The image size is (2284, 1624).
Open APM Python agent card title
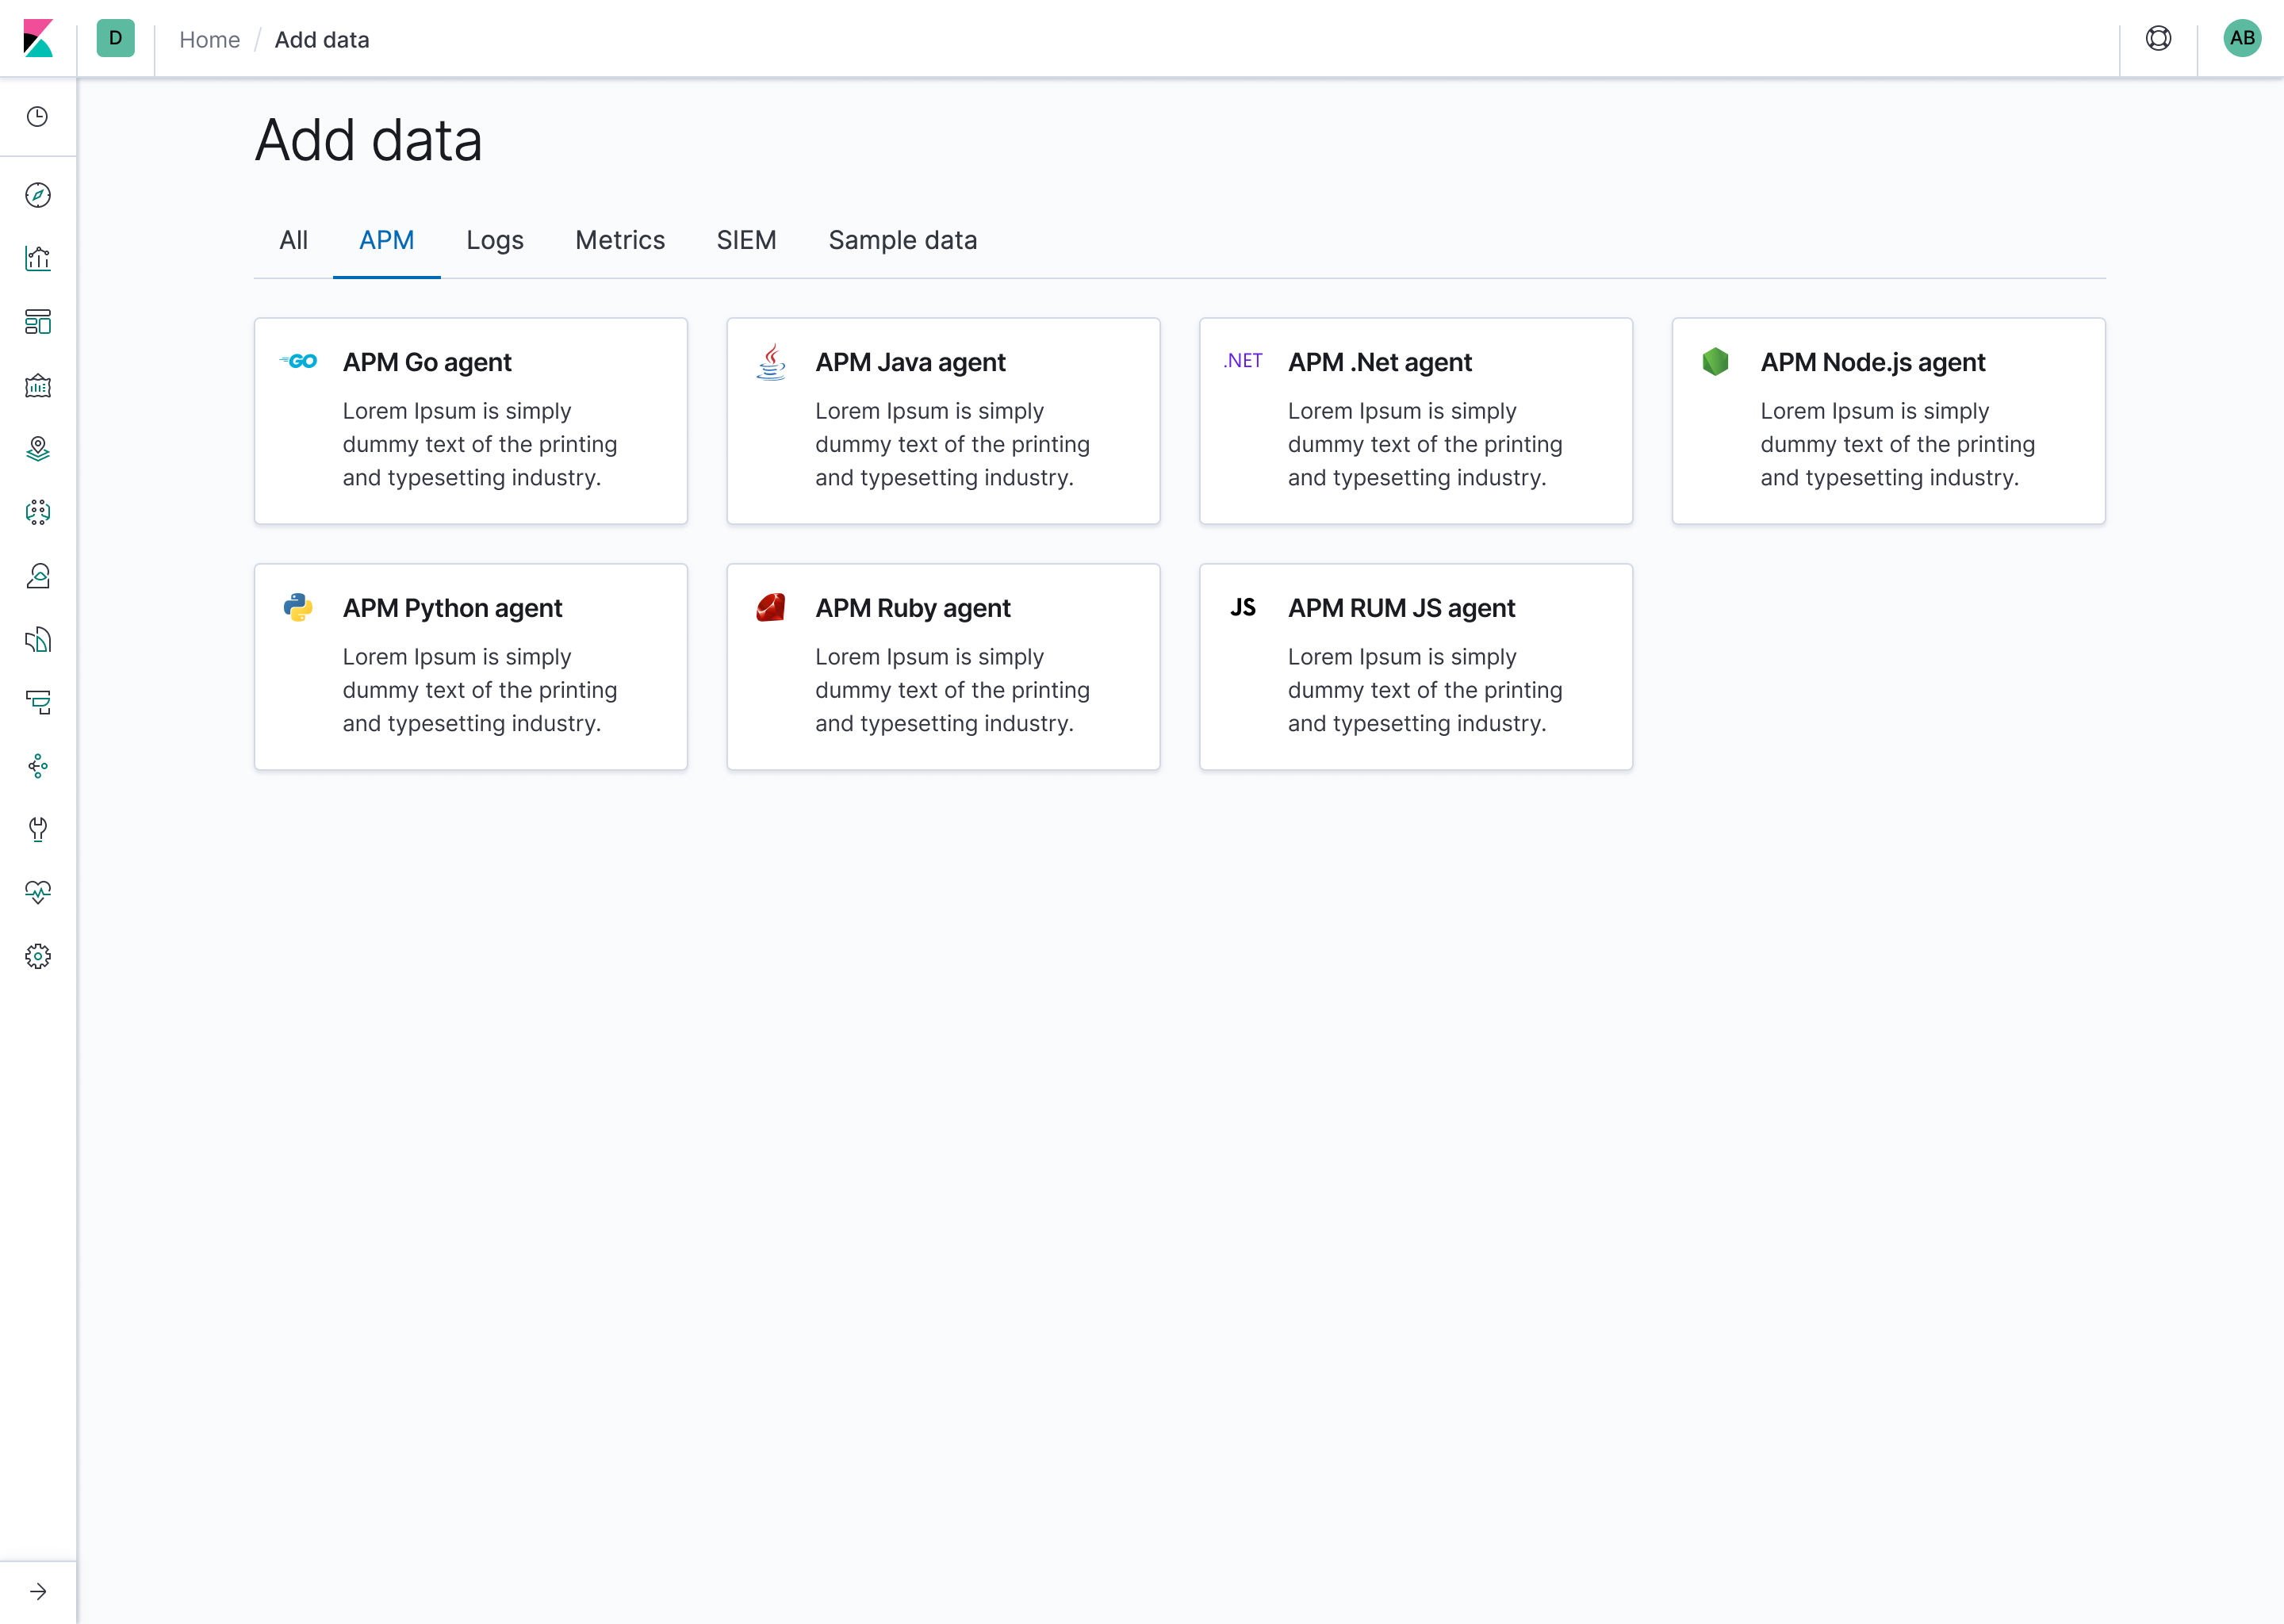(x=452, y=608)
